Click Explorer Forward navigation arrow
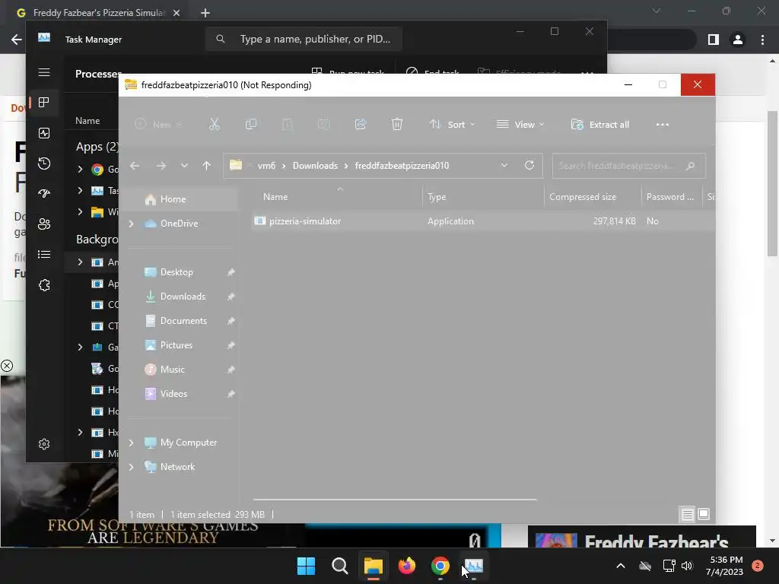Screen dimensions: 779x584 pyautogui.click(x=161, y=166)
